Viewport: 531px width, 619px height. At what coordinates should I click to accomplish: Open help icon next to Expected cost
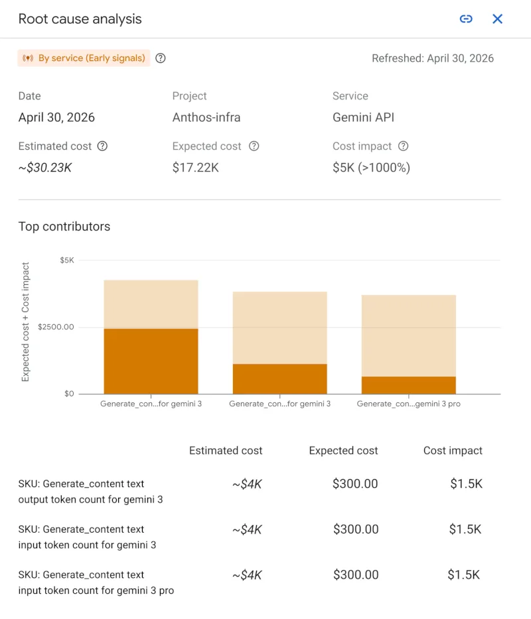pos(254,146)
